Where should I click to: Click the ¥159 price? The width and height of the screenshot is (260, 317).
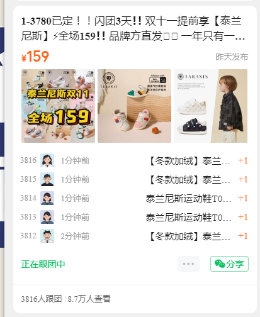[x=35, y=57]
